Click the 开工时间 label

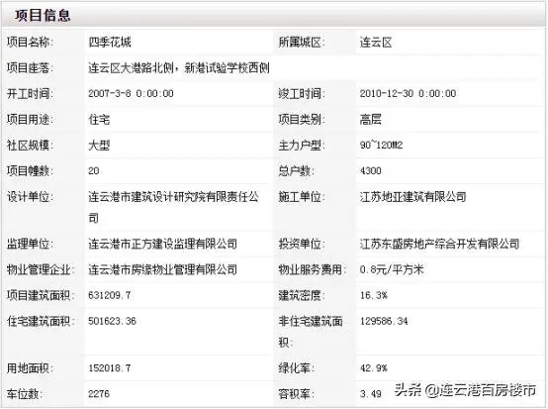[x=30, y=94]
